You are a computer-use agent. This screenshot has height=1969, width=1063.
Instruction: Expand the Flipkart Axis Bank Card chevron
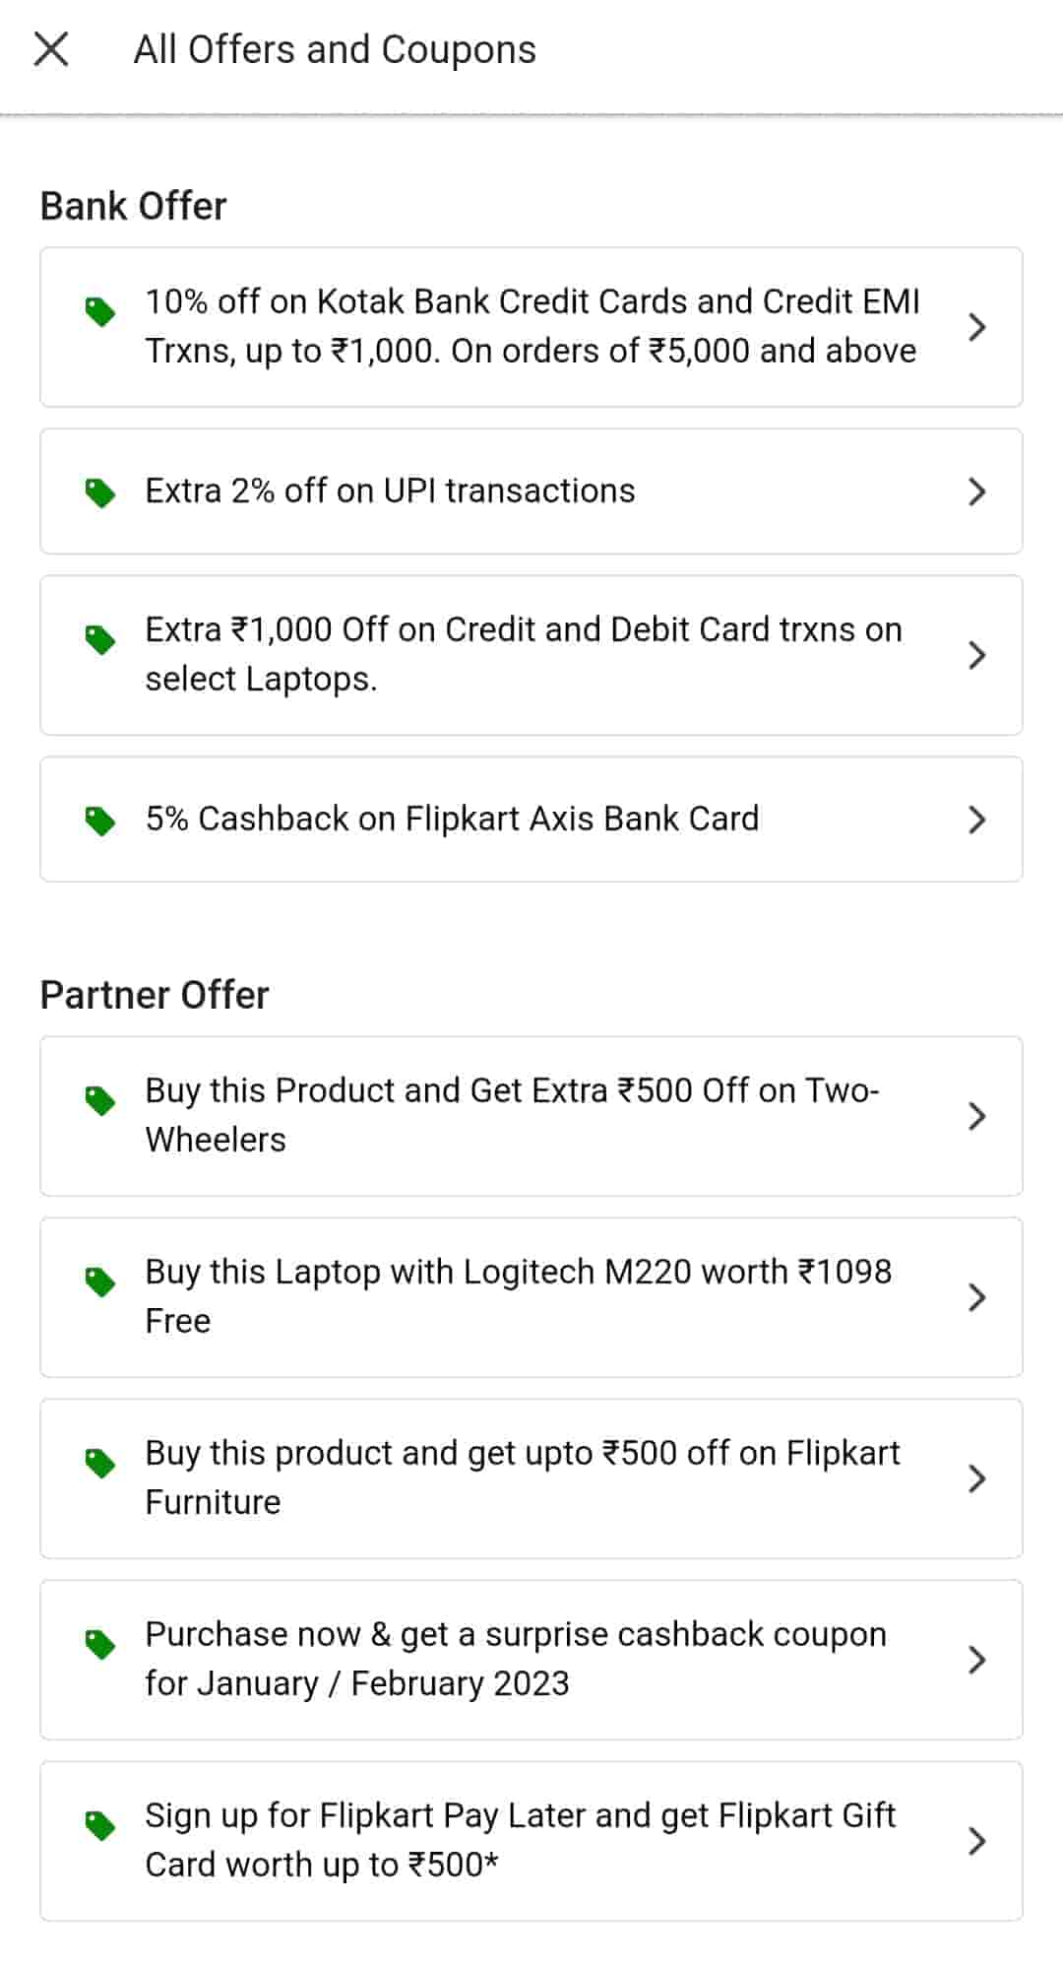976,820
